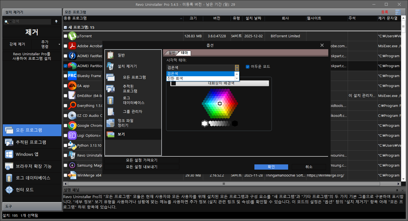This screenshot has width=408, height=221.
Task: Select the EZ CD Audio disc icon
Action: pos(72,115)
